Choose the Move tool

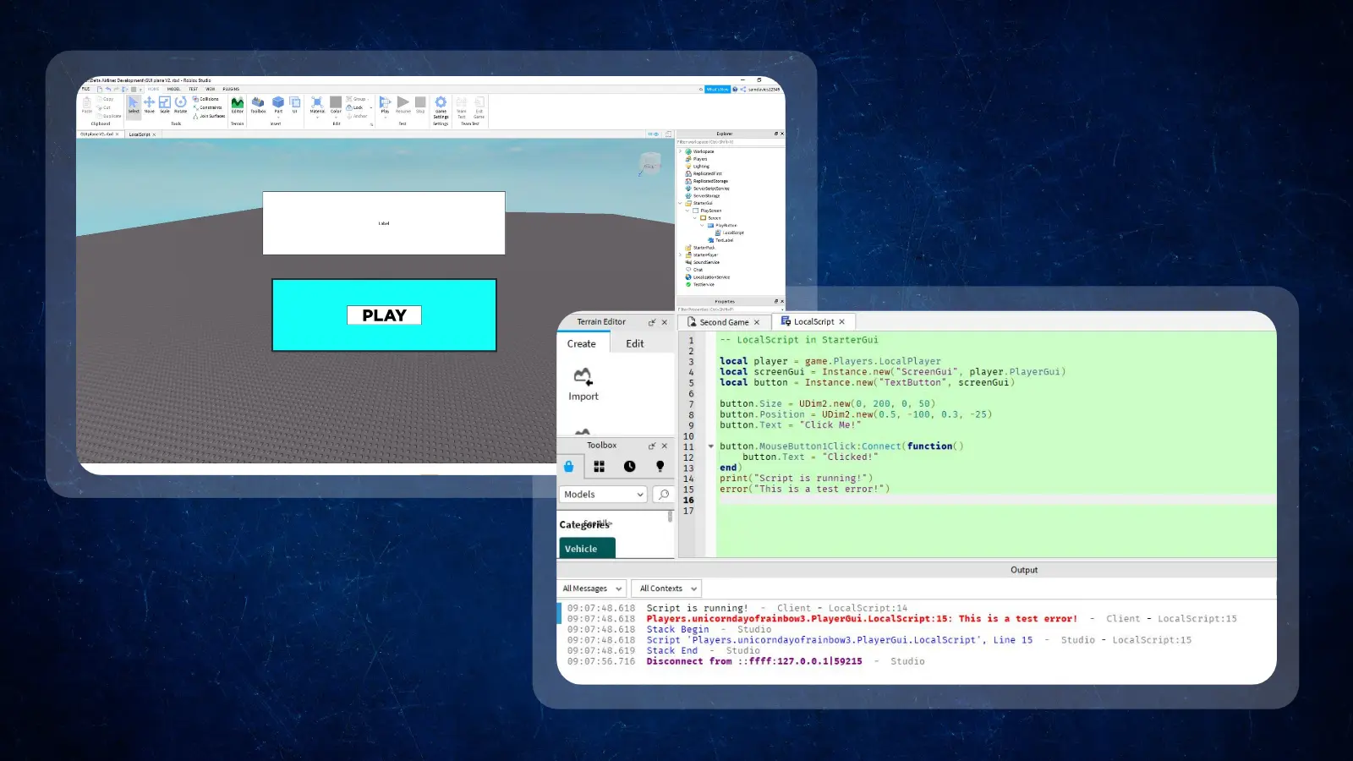tap(149, 105)
